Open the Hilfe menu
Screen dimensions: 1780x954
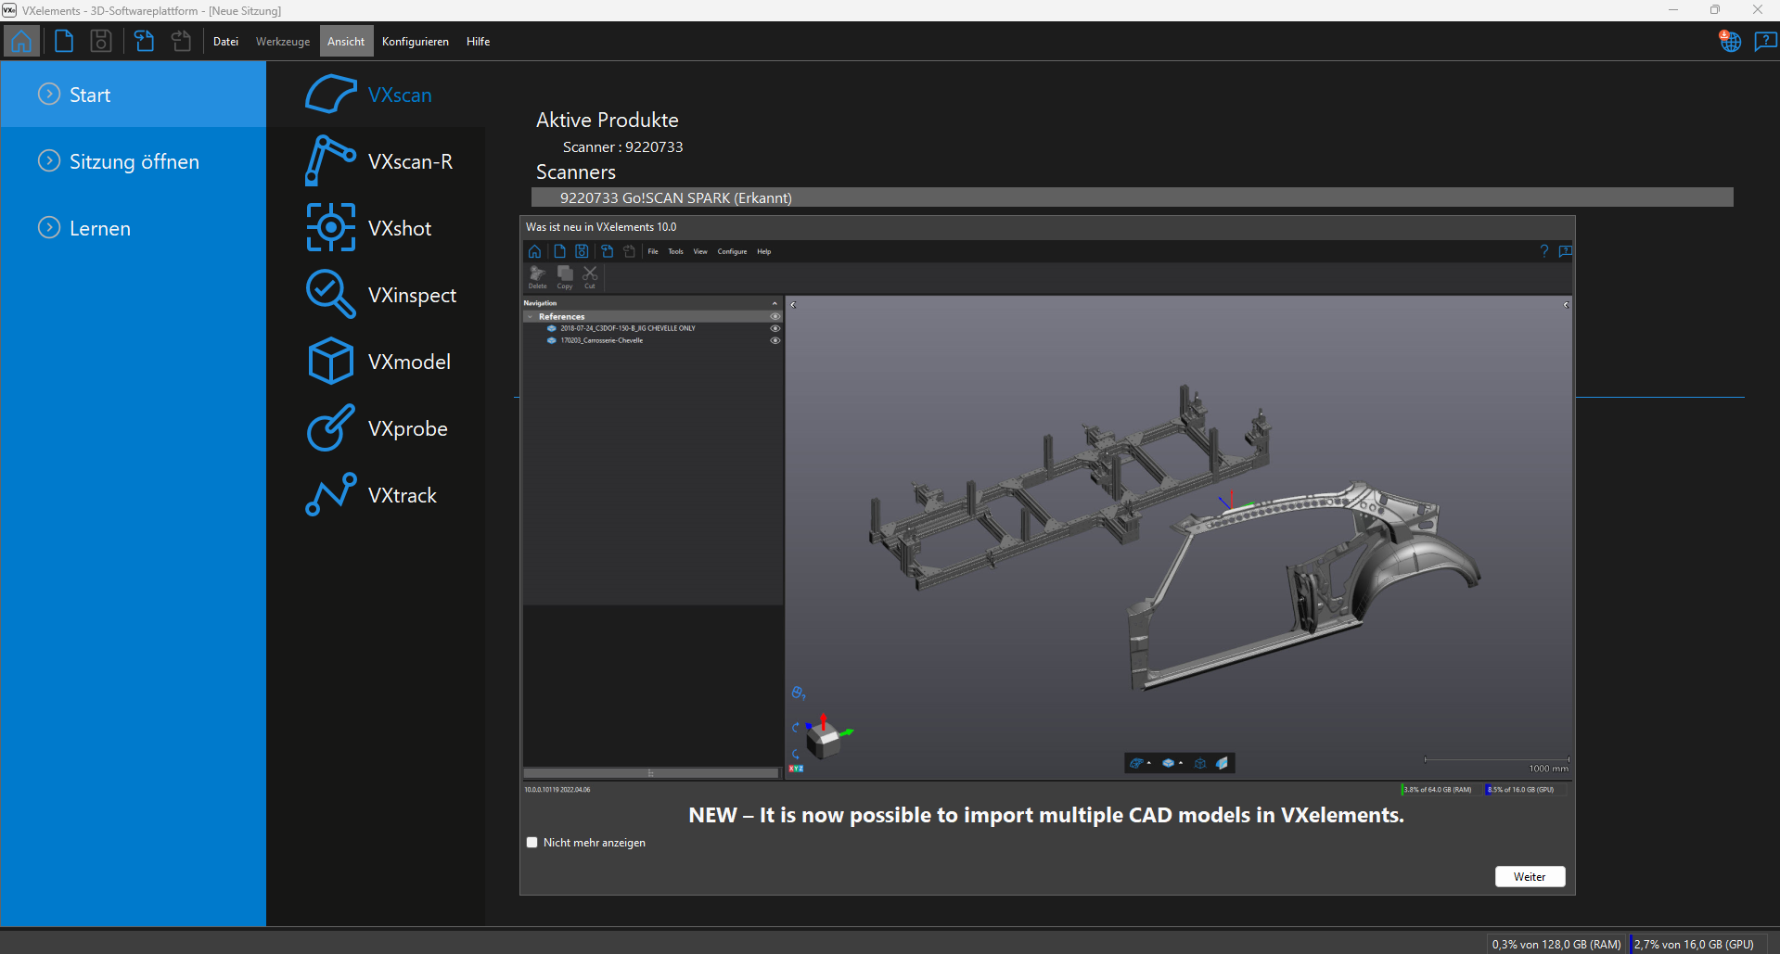(x=478, y=42)
